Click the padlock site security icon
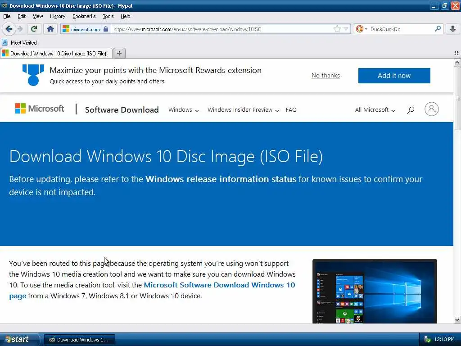 [x=106, y=29]
